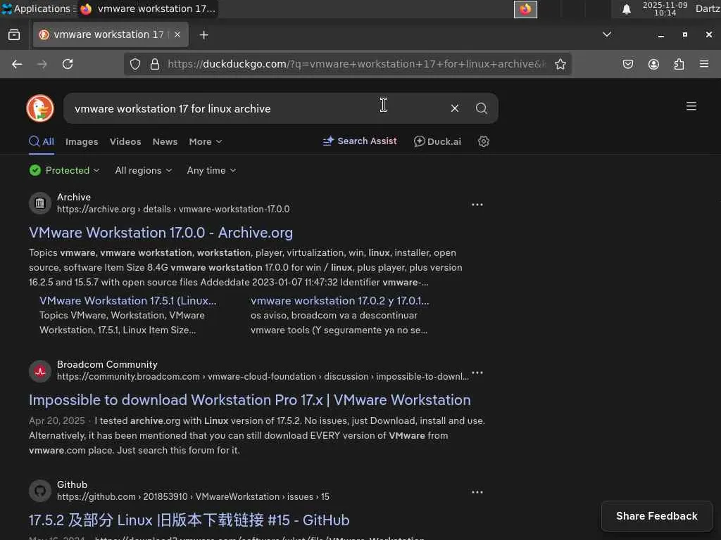The width and height of the screenshot is (721, 540).
Task: Bookmark this page with the star icon
Action: click(560, 64)
